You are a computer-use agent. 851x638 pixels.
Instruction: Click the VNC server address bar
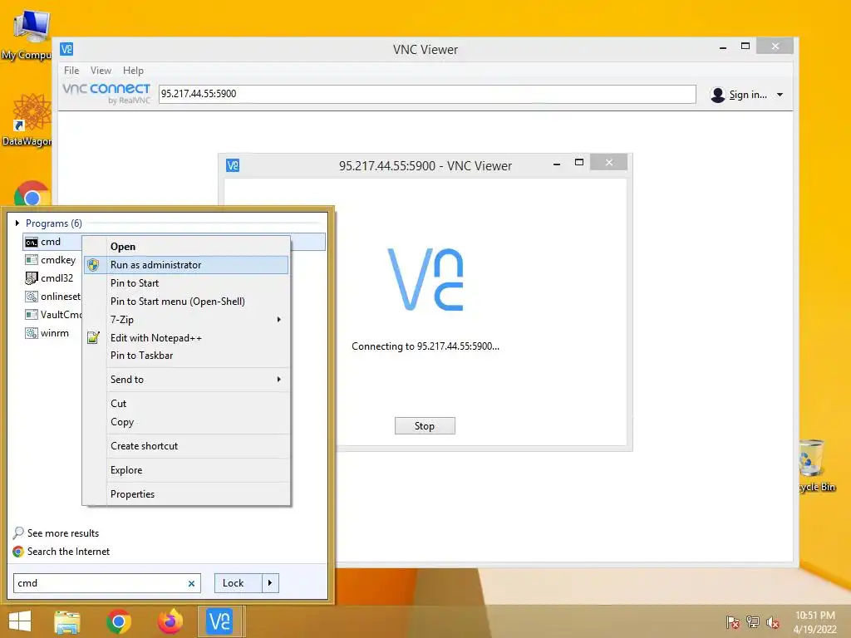(x=427, y=94)
